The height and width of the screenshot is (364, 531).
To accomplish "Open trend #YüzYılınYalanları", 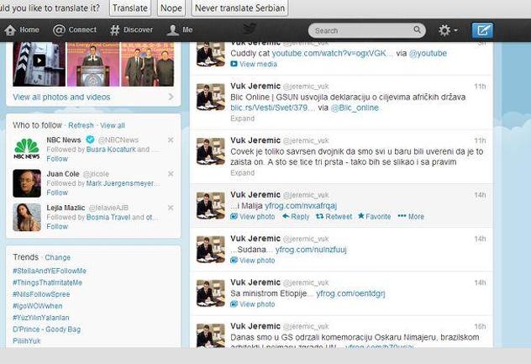I will pos(41,318).
